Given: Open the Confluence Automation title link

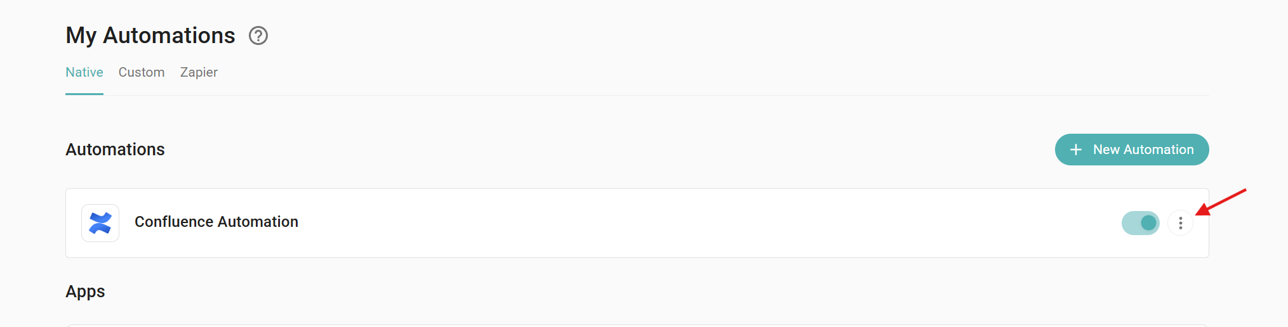Looking at the screenshot, I should [216, 222].
